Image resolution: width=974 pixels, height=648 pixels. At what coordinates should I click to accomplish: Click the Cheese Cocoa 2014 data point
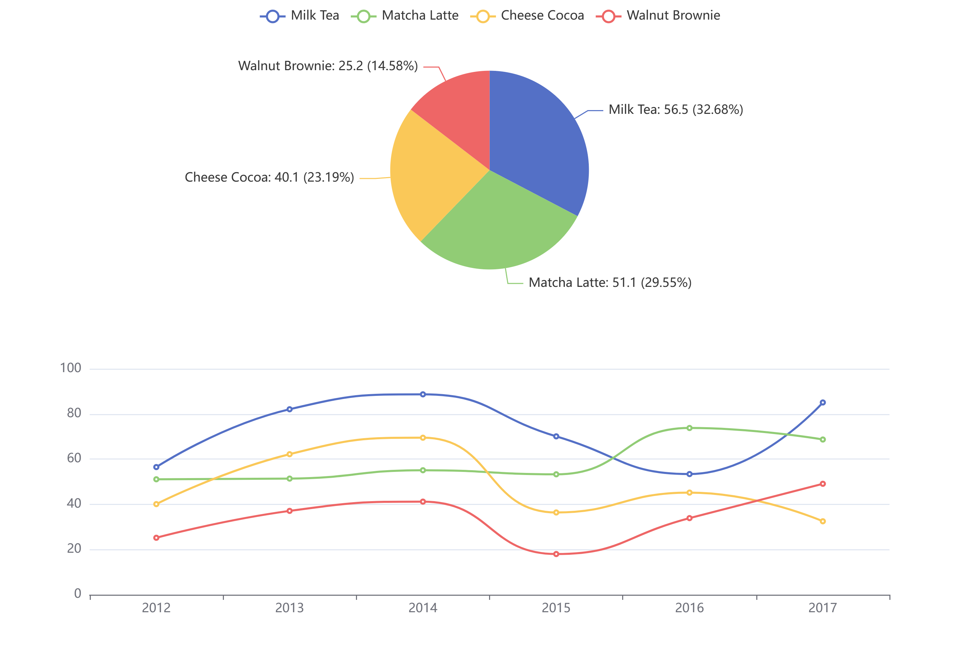[x=423, y=438]
